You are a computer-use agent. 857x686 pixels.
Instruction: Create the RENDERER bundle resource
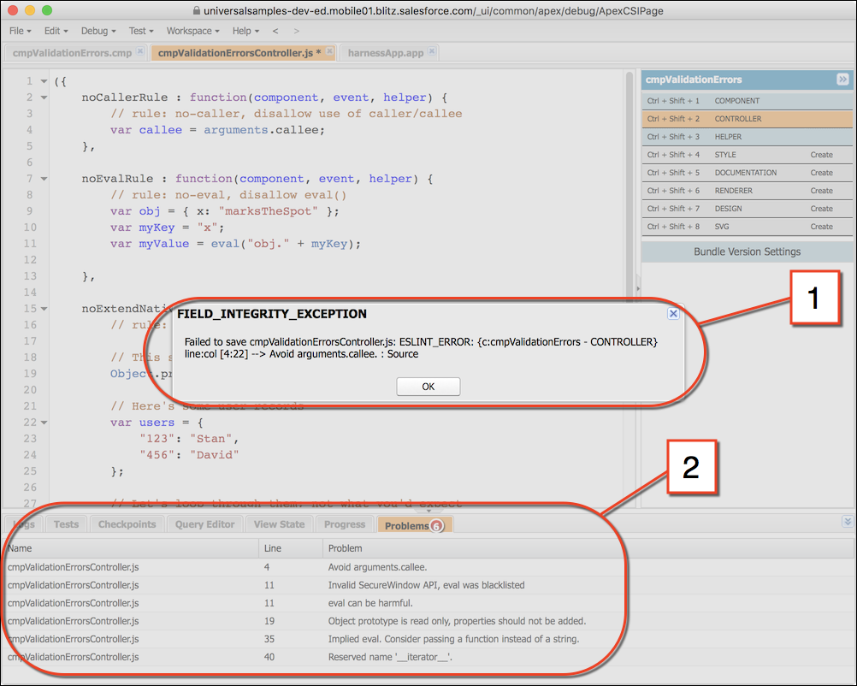point(821,191)
